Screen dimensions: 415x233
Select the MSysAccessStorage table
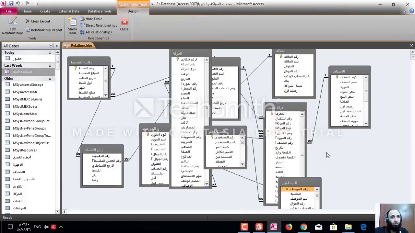(x=29, y=85)
